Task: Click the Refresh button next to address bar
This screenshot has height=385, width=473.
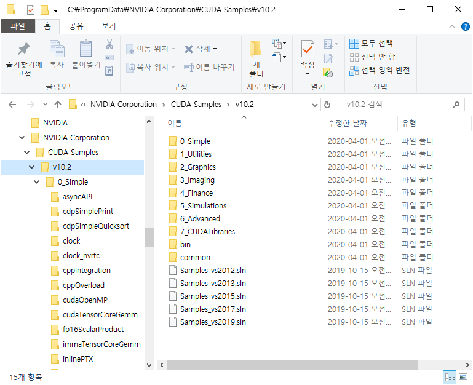Action: [x=327, y=105]
